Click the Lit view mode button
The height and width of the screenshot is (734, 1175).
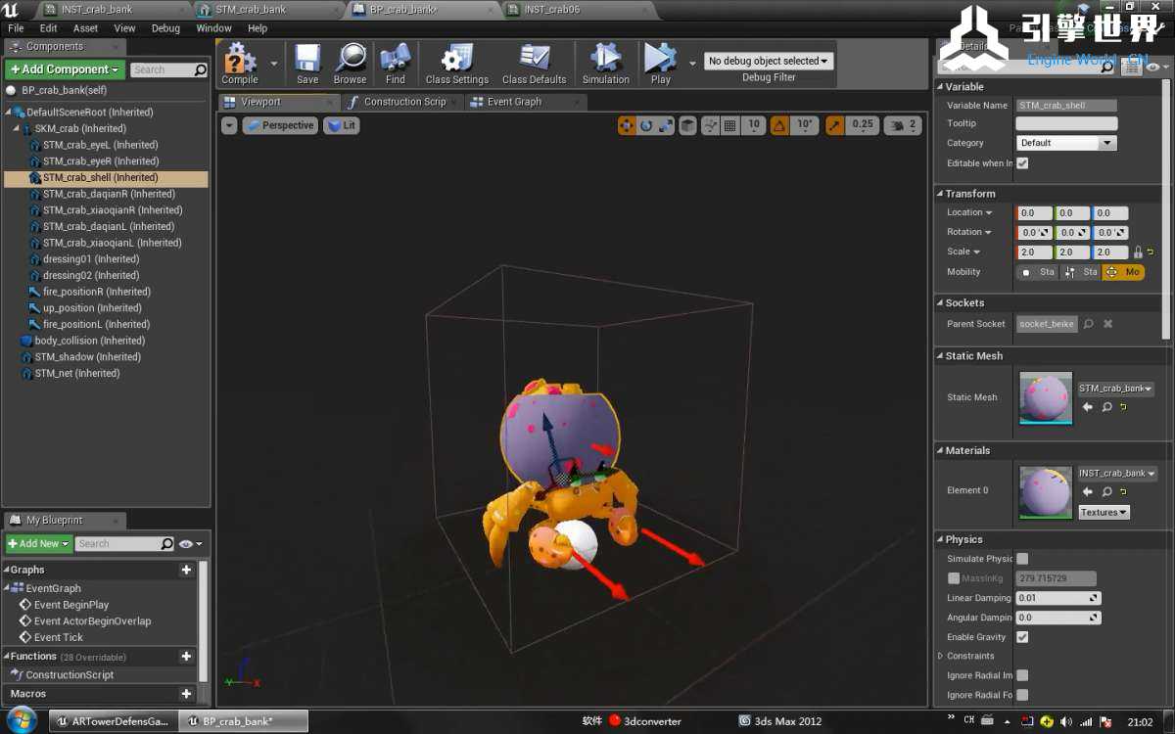click(x=342, y=125)
